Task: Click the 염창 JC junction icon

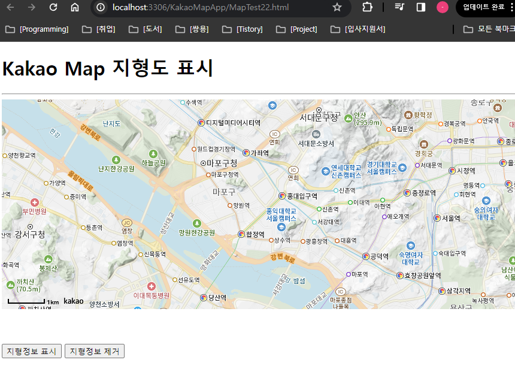Action: 127,223
